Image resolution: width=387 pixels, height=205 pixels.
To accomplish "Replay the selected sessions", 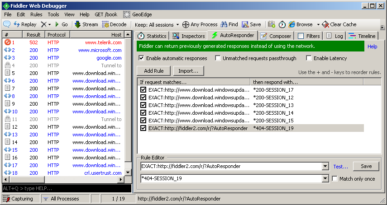I will 25,24.
